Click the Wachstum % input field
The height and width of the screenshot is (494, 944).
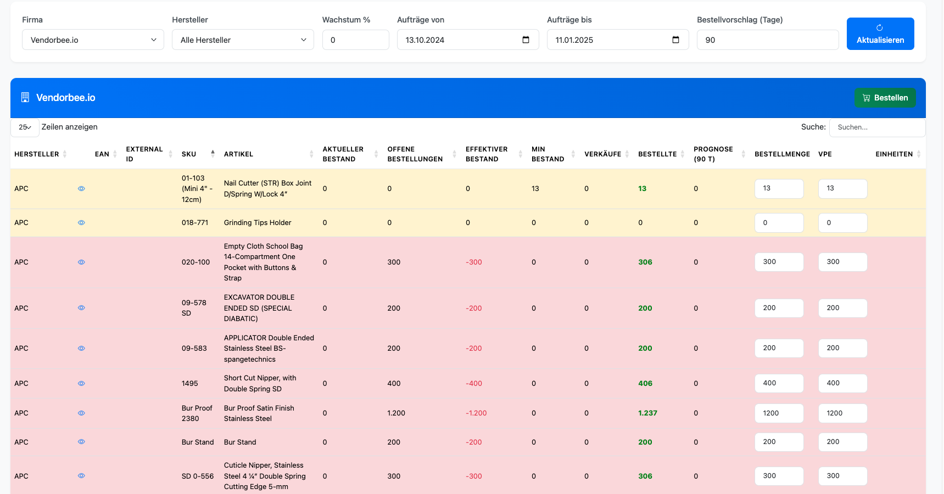[x=355, y=40]
